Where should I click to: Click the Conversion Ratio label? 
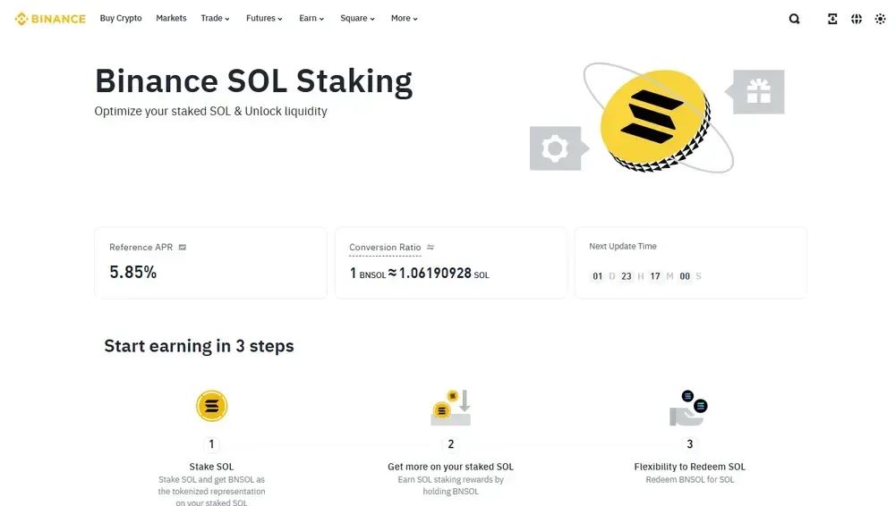[x=385, y=248]
